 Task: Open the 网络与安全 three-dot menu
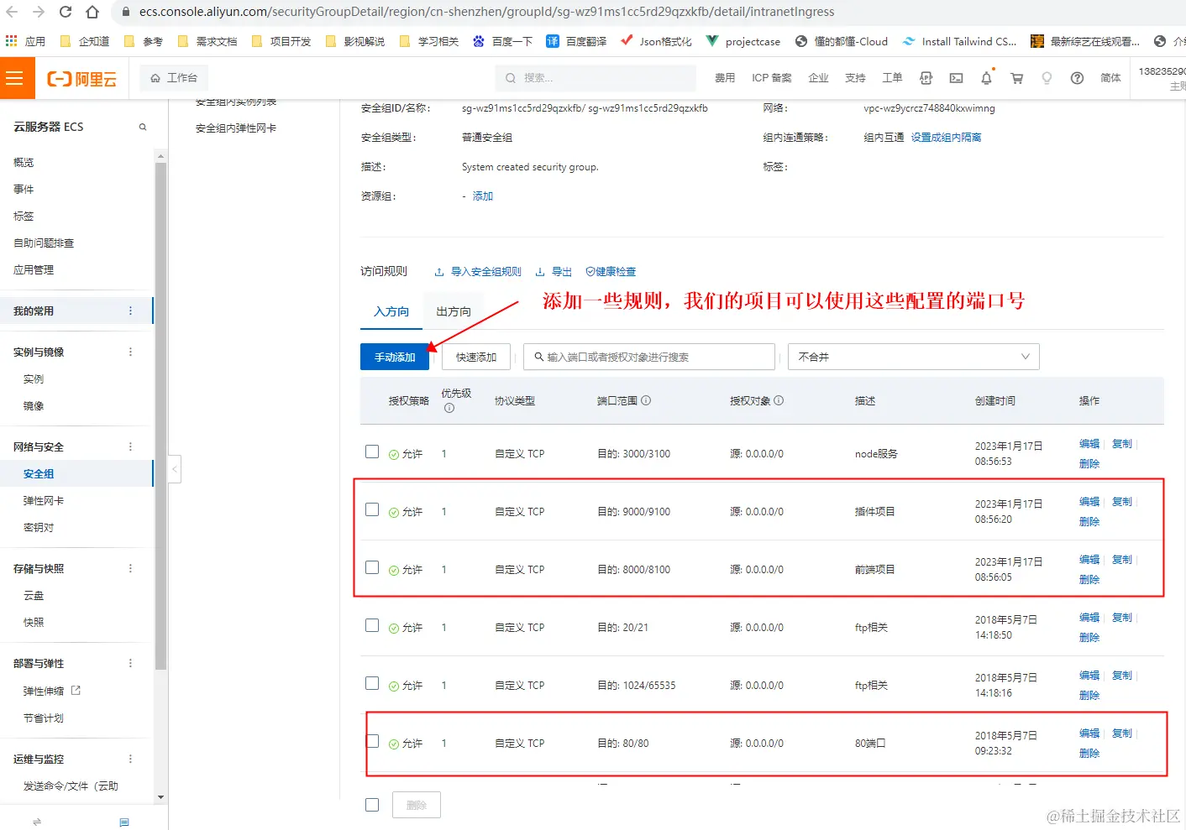[x=130, y=446]
